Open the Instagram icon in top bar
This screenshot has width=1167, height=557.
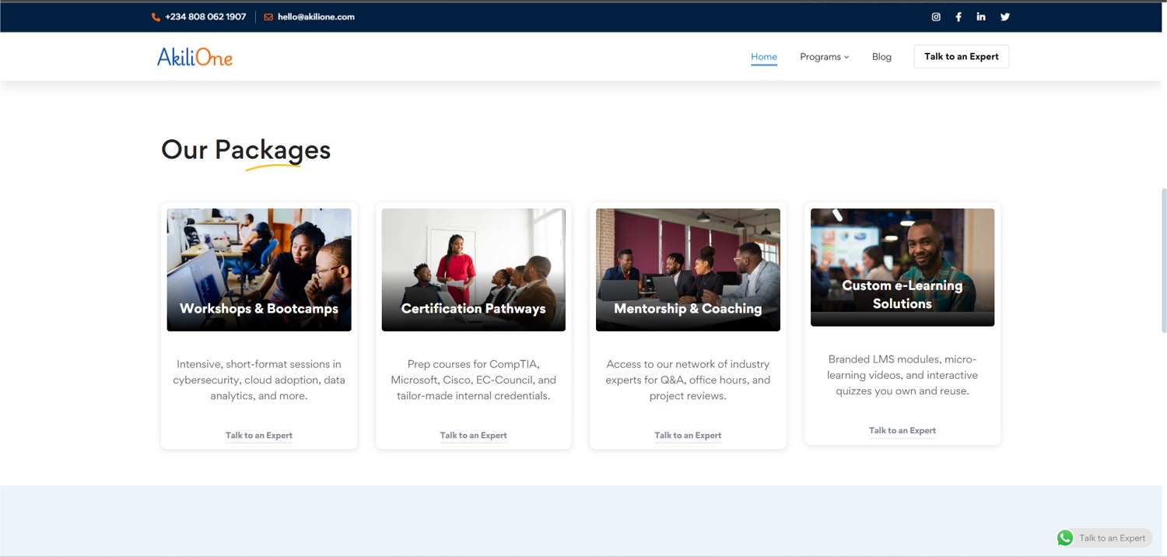[936, 17]
